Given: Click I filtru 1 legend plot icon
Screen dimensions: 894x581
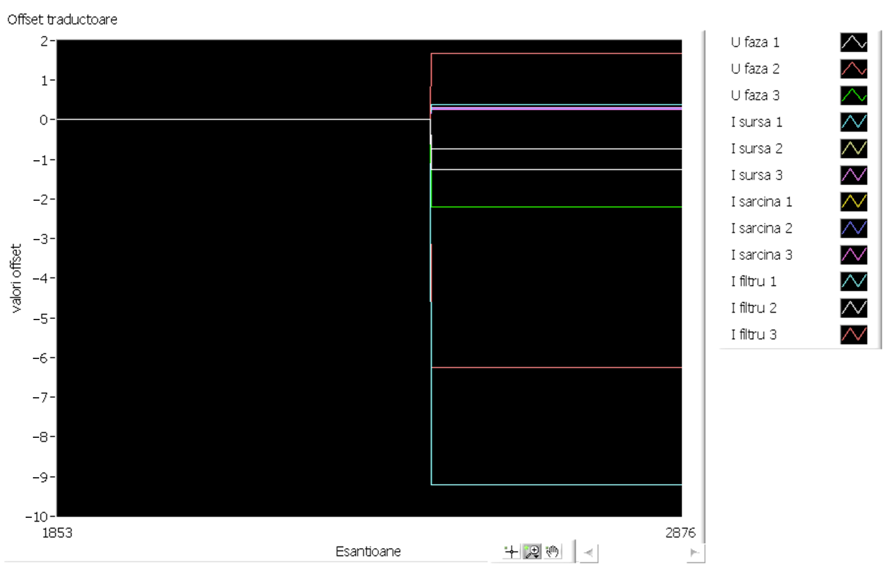Looking at the screenshot, I should 853,281.
